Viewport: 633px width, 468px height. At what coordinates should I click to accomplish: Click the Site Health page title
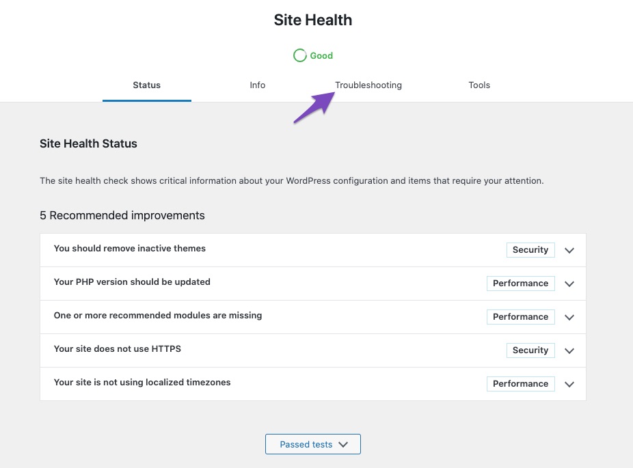(x=313, y=20)
